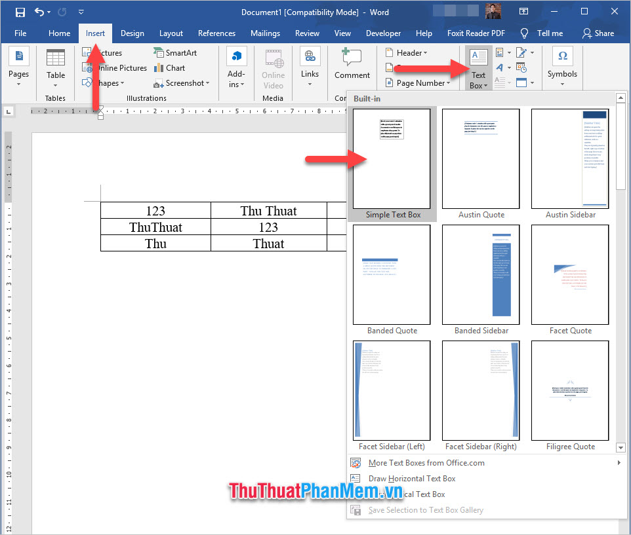631x535 pixels.
Task: Open the Add-ins menu
Action: point(236,67)
